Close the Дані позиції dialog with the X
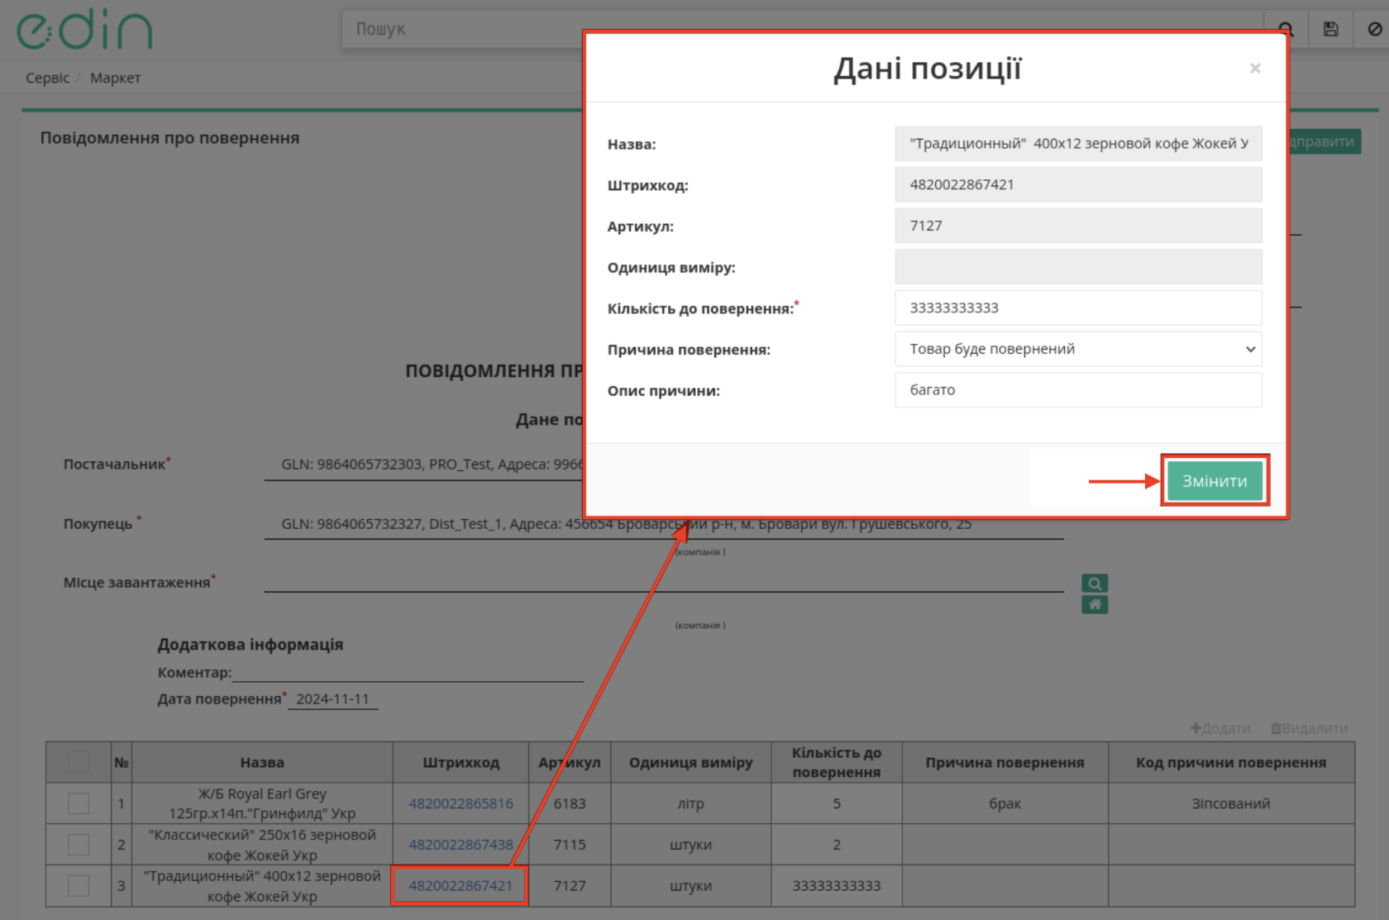 coord(1255,69)
